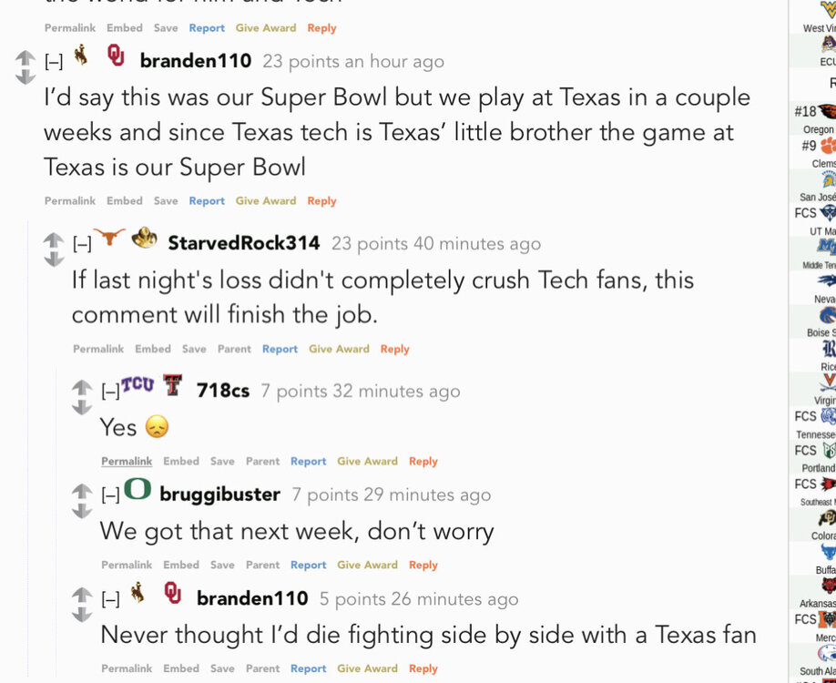This screenshot has width=836, height=683.
Task: Downvote StarvedRock314's comment
Action: tap(54, 259)
